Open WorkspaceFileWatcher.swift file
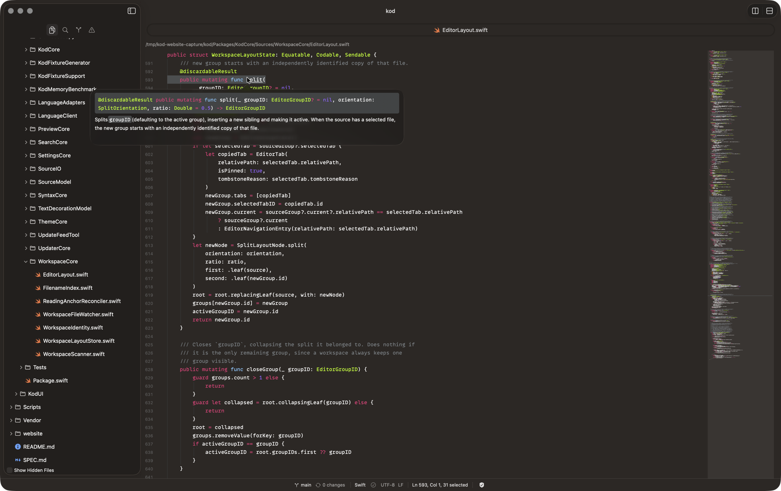Screen dimensions: 781x491 click(78, 314)
